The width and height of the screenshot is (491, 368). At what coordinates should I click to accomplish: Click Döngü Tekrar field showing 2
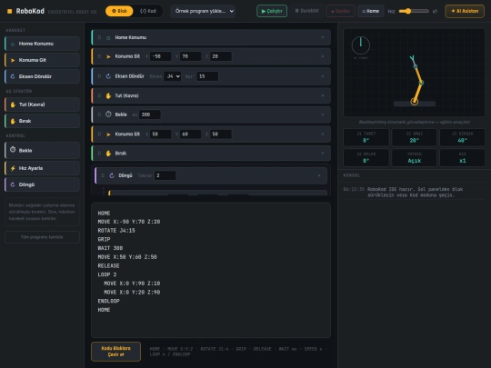[x=165, y=175]
